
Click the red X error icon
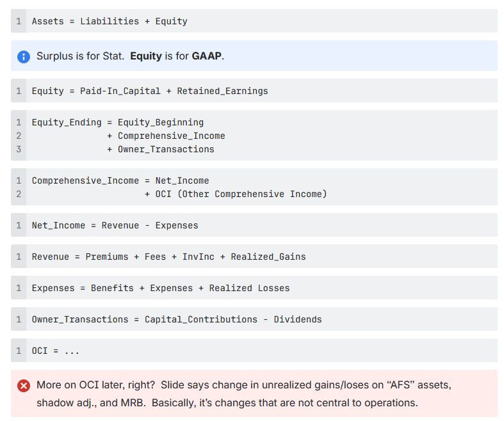(24, 386)
